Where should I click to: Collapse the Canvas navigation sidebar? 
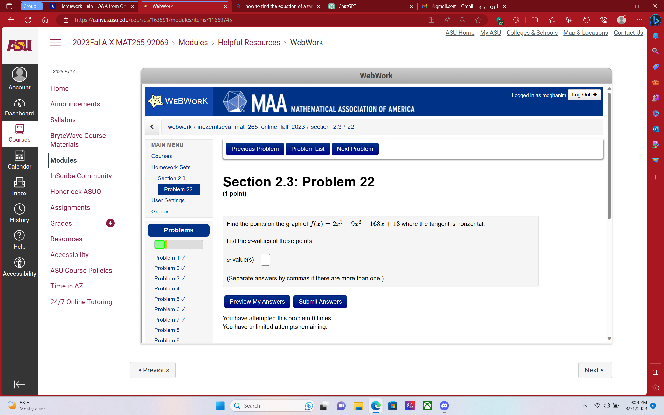pos(19,384)
